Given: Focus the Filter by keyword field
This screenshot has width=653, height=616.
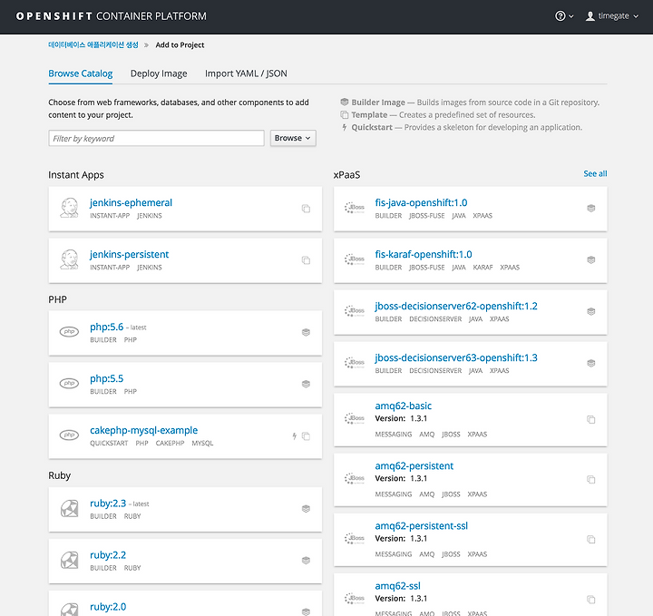Looking at the screenshot, I should click(156, 138).
